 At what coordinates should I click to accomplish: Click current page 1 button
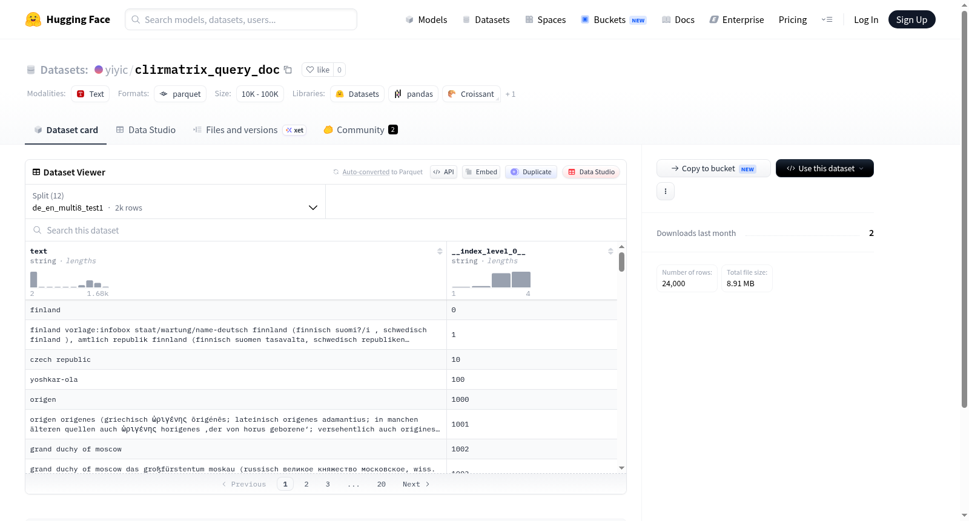tap(285, 484)
